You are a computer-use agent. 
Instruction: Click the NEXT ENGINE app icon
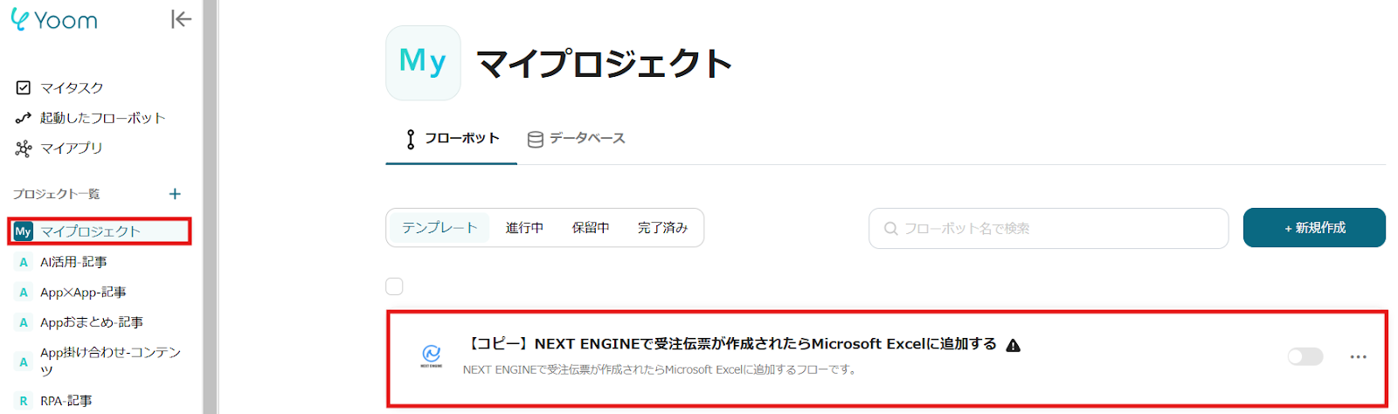pyautogui.click(x=432, y=355)
